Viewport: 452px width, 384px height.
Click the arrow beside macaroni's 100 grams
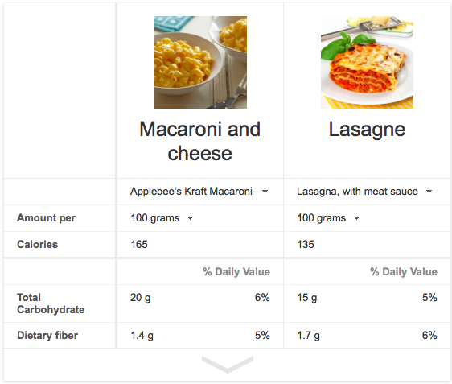190,218
